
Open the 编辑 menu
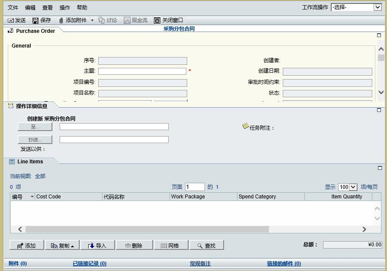(x=31, y=7)
